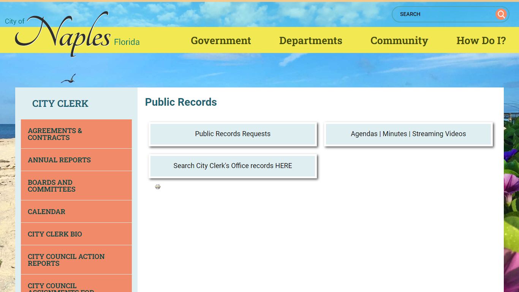This screenshot has height=292, width=519.
Task: Open Agendas | Minutes | Streaming Videos
Action: click(408, 134)
